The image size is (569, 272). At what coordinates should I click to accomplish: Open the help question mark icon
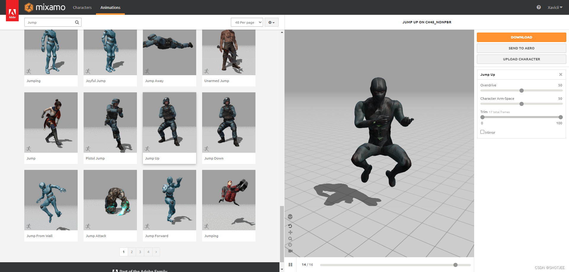pos(538,7)
